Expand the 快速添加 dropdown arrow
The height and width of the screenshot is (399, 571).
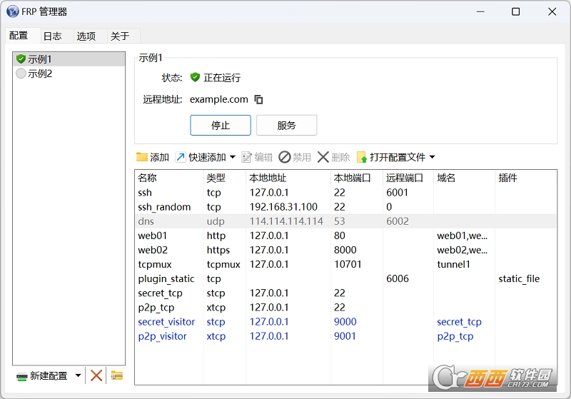tap(233, 157)
